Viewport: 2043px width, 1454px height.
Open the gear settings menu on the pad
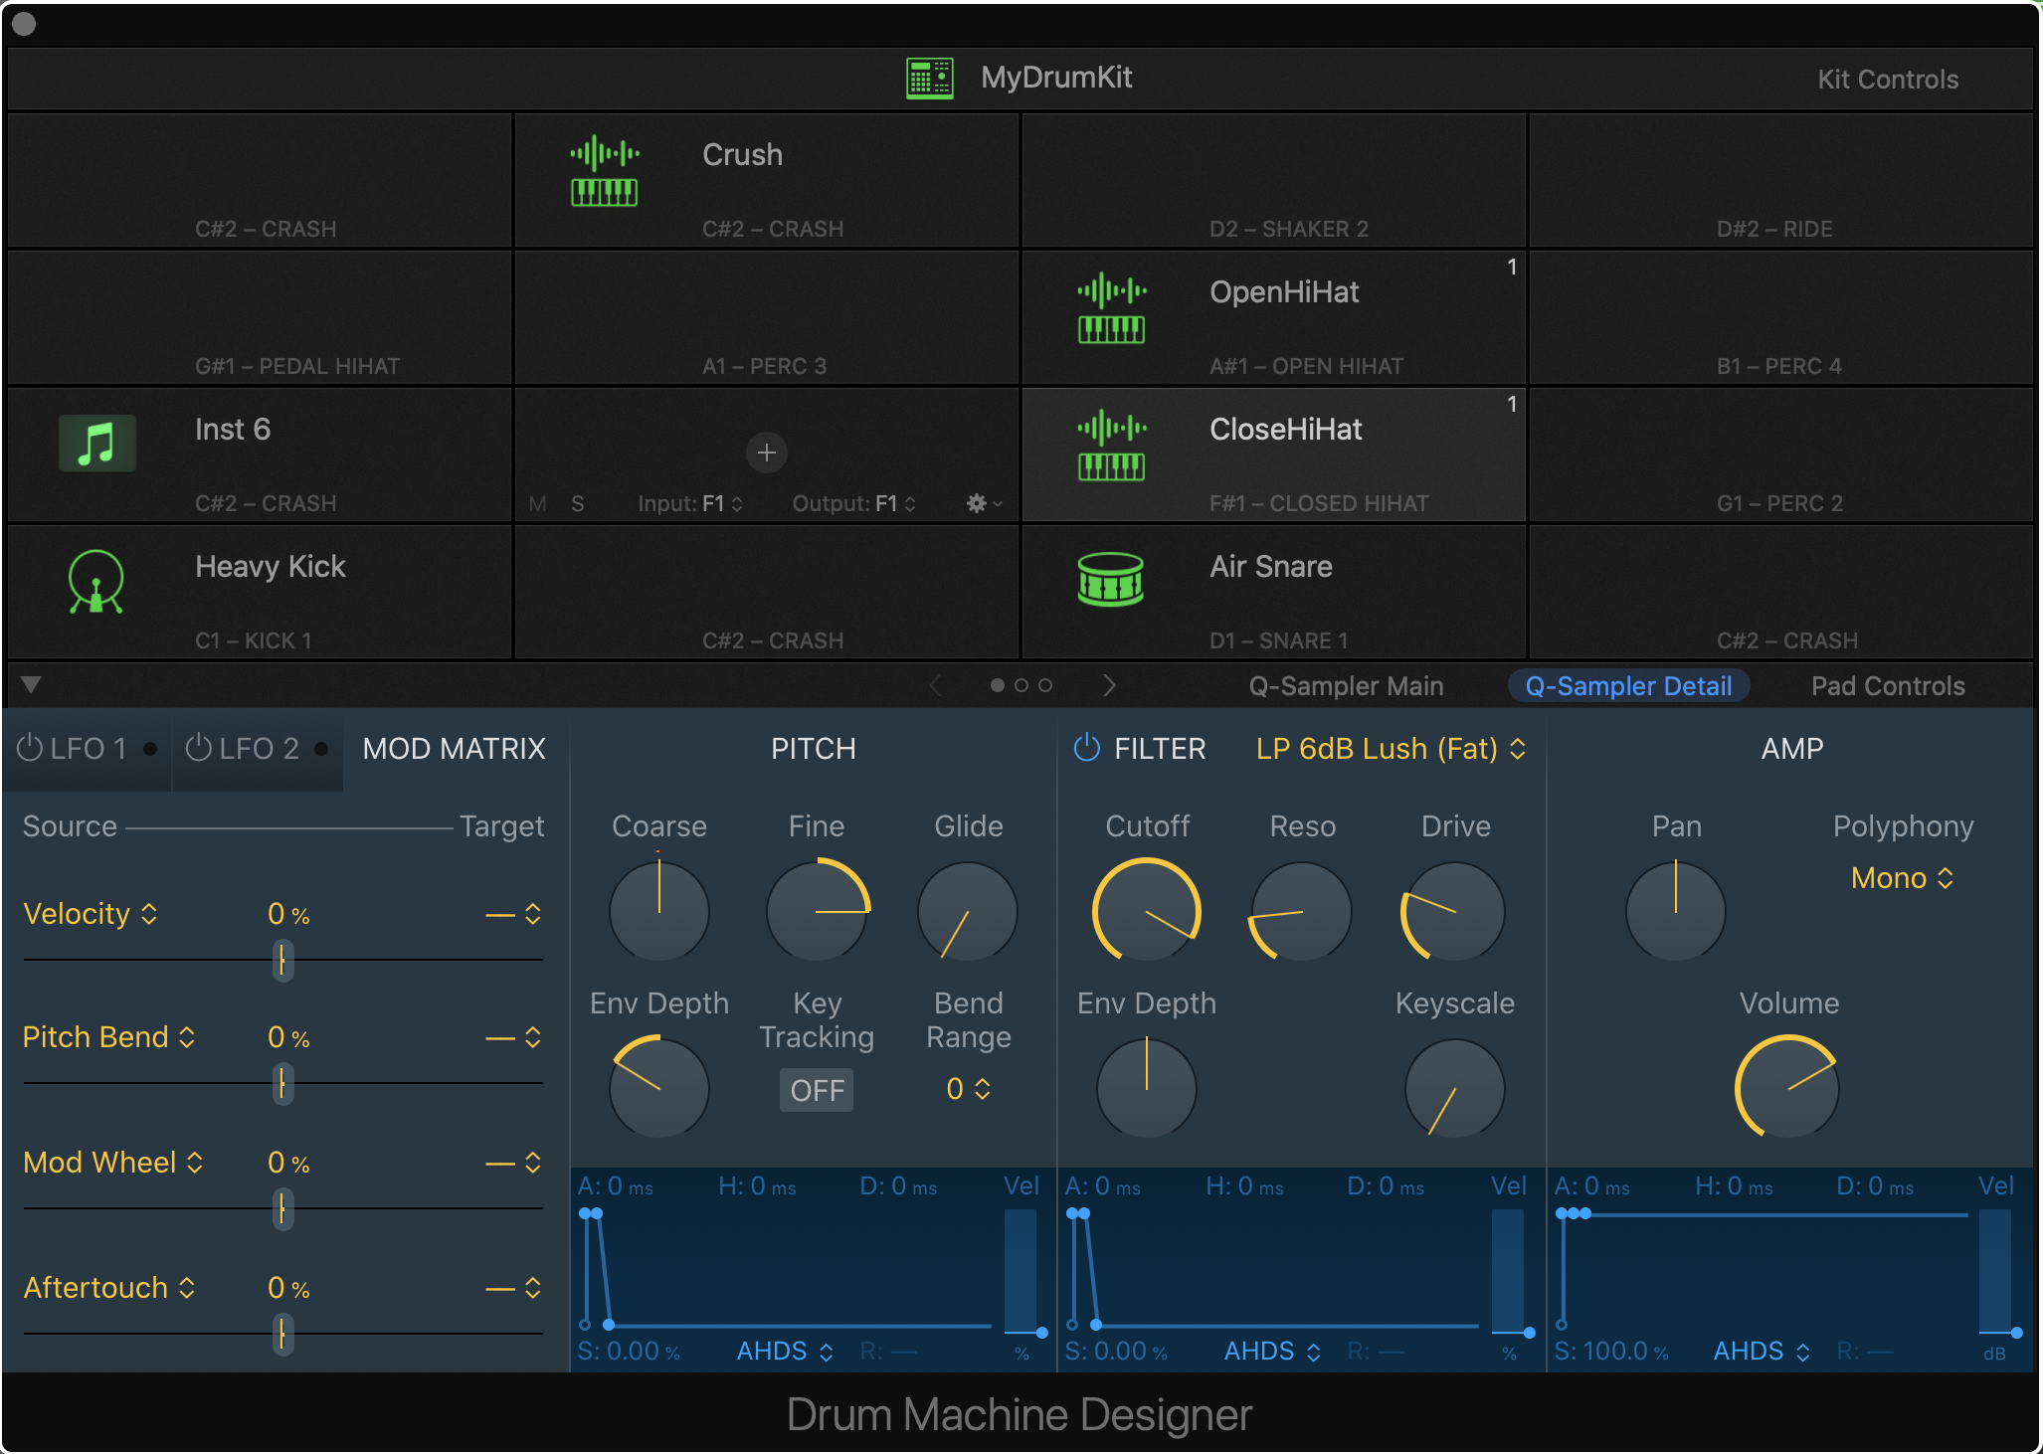pos(978,503)
